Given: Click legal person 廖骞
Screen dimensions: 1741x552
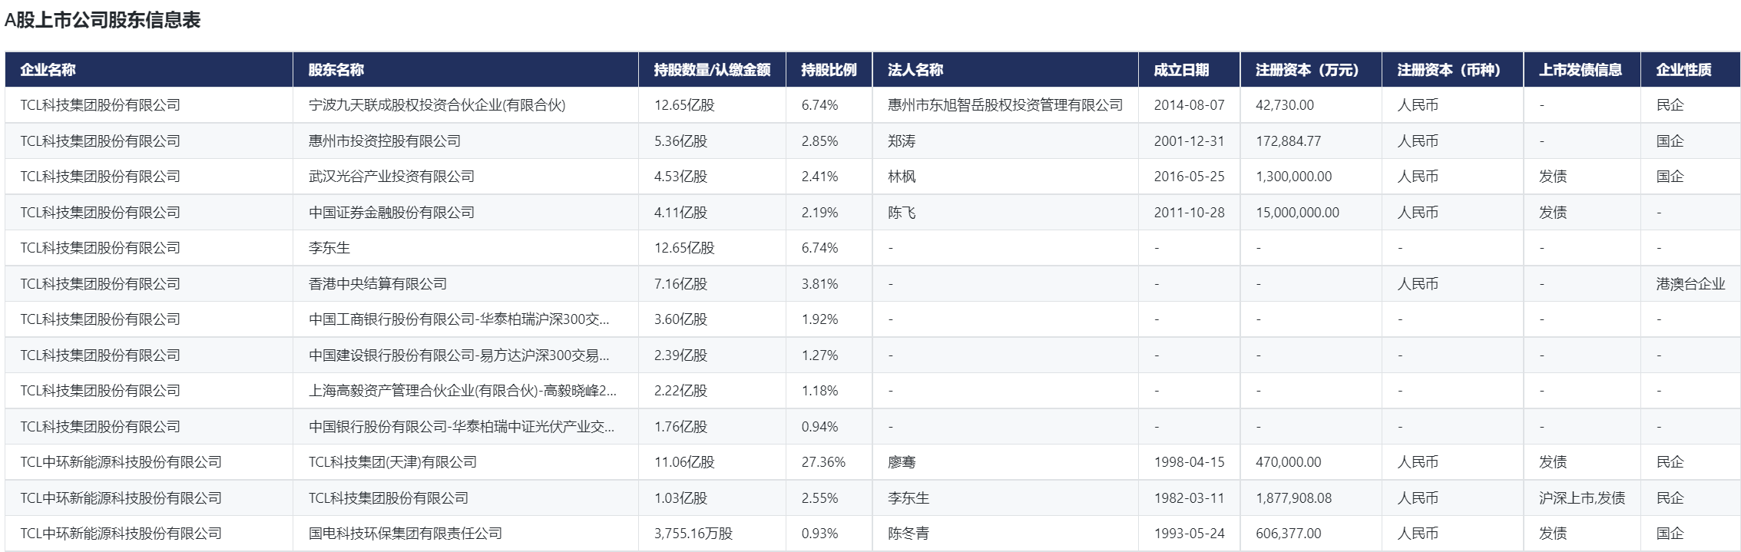Looking at the screenshot, I should [x=902, y=462].
